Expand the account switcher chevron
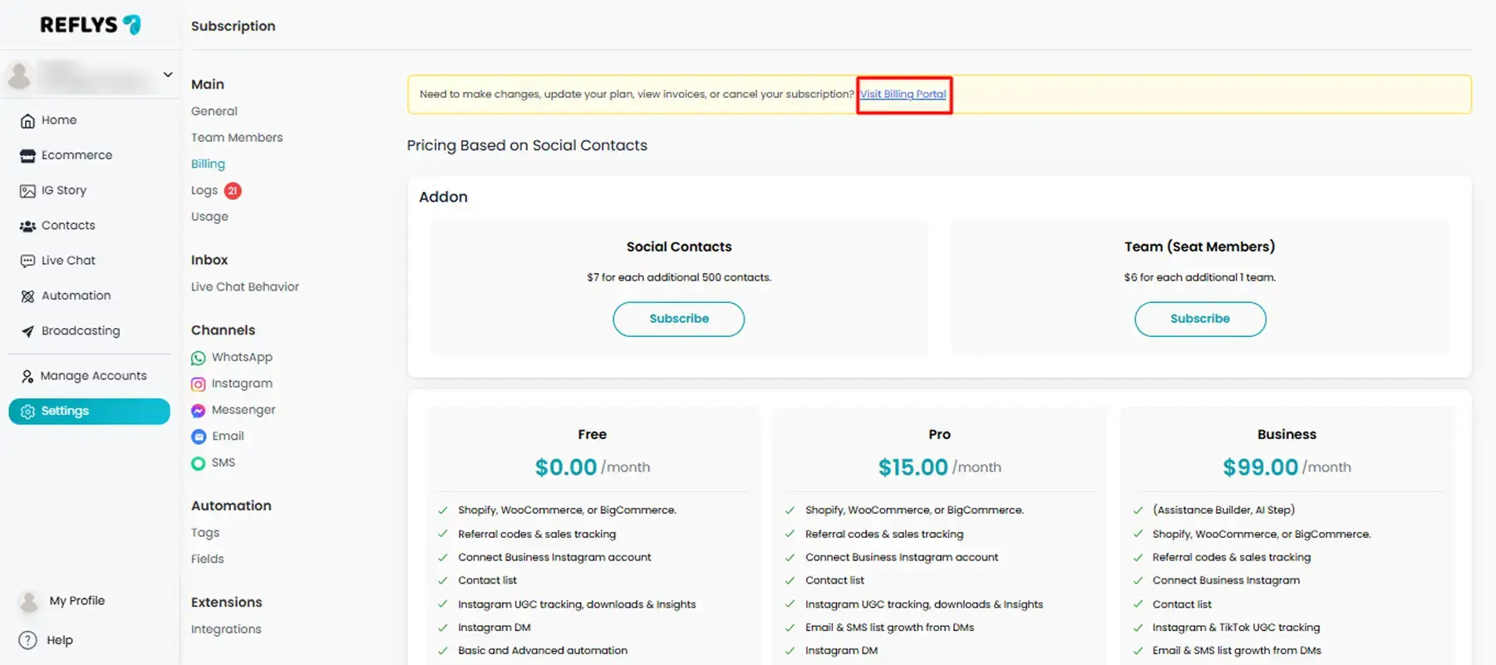 pos(168,75)
